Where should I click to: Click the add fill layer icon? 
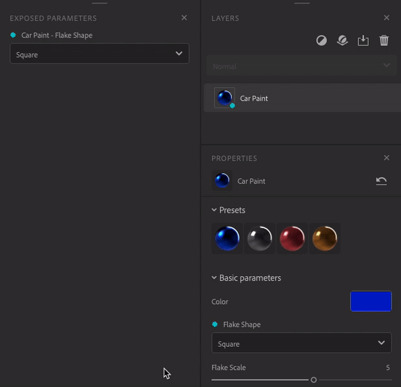tap(342, 40)
